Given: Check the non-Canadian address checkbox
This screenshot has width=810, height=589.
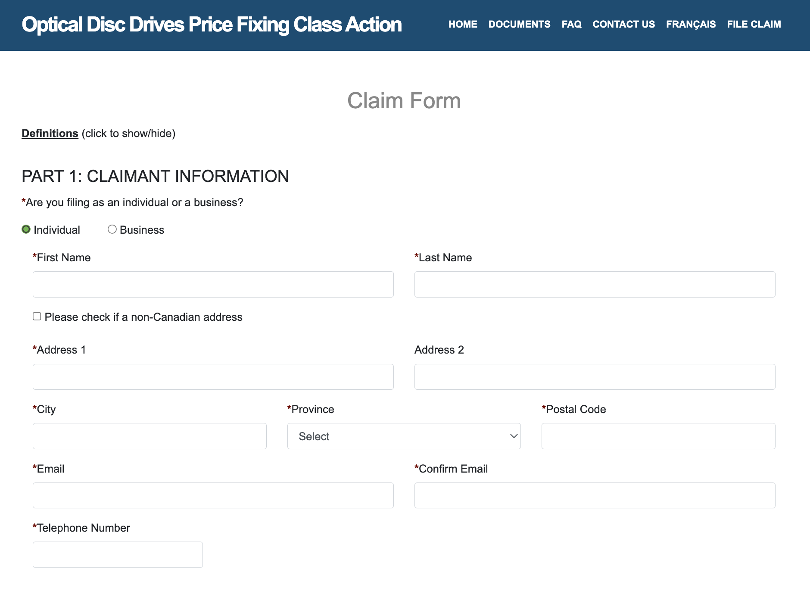Looking at the screenshot, I should click(37, 316).
